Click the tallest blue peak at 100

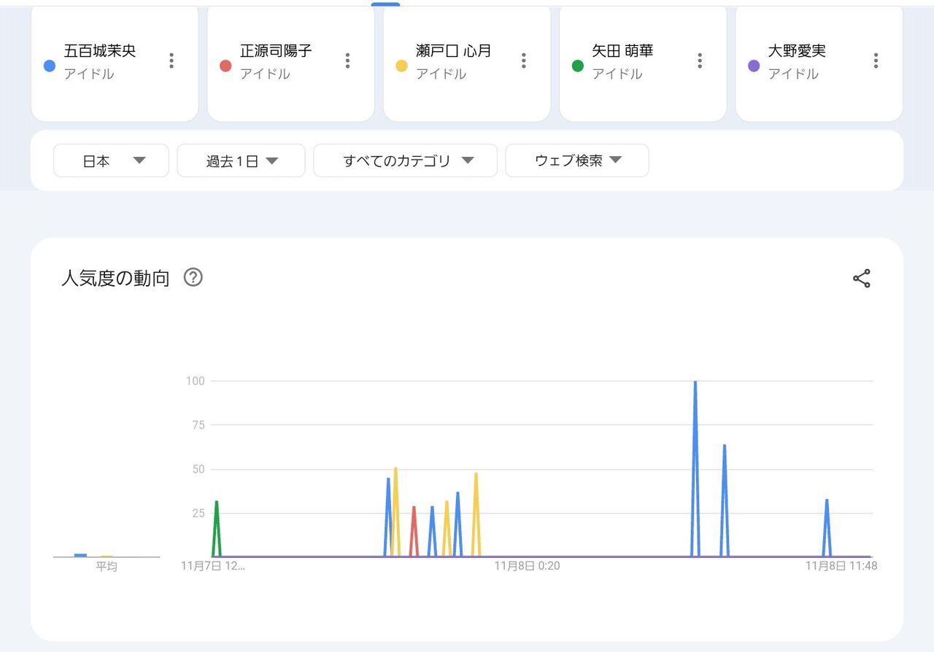click(x=695, y=384)
